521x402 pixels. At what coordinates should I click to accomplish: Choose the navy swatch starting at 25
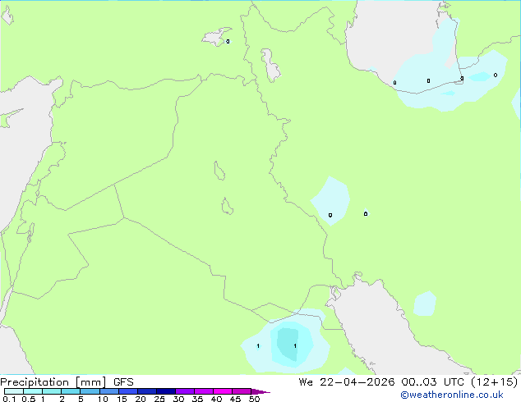point(166,391)
